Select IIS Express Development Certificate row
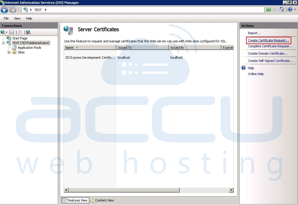298x205 pixels. point(149,58)
